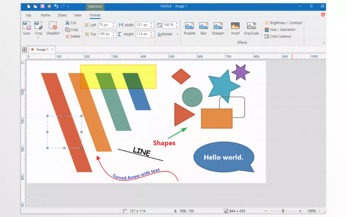
Task: Switch to the Home ribbon tab
Action: pos(46,15)
